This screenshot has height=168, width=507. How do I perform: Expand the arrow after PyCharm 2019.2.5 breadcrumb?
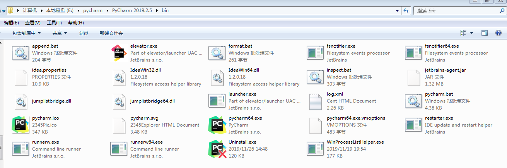(x=157, y=10)
